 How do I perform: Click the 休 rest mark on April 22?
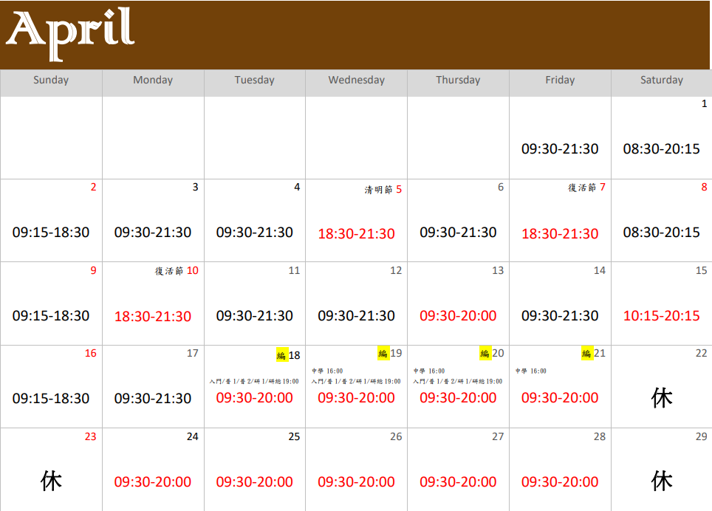pyautogui.click(x=662, y=399)
